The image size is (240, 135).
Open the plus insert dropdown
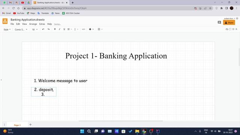[91, 29]
